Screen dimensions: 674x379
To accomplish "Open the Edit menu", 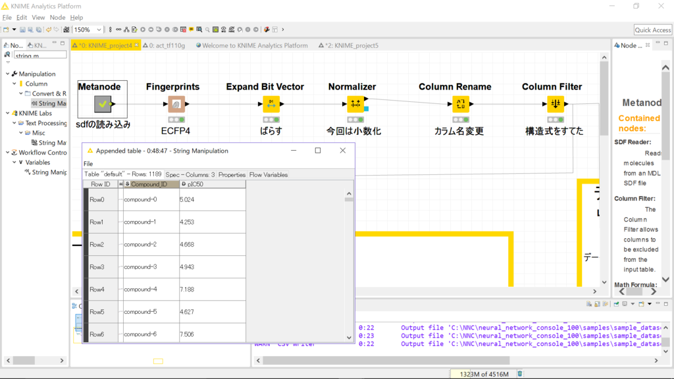I will coord(22,18).
